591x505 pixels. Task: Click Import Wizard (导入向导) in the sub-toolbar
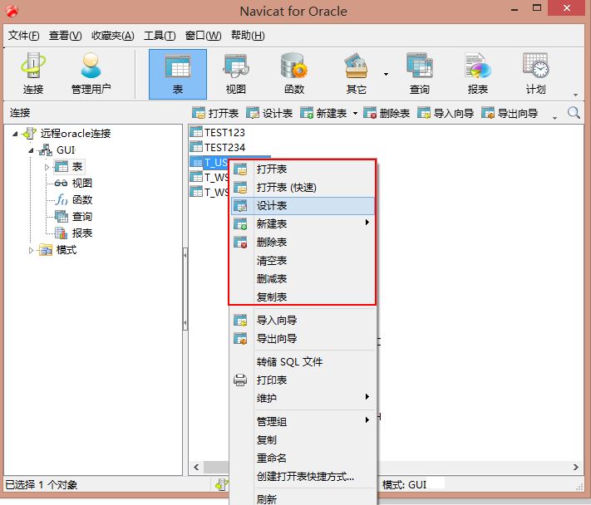click(446, 113)
